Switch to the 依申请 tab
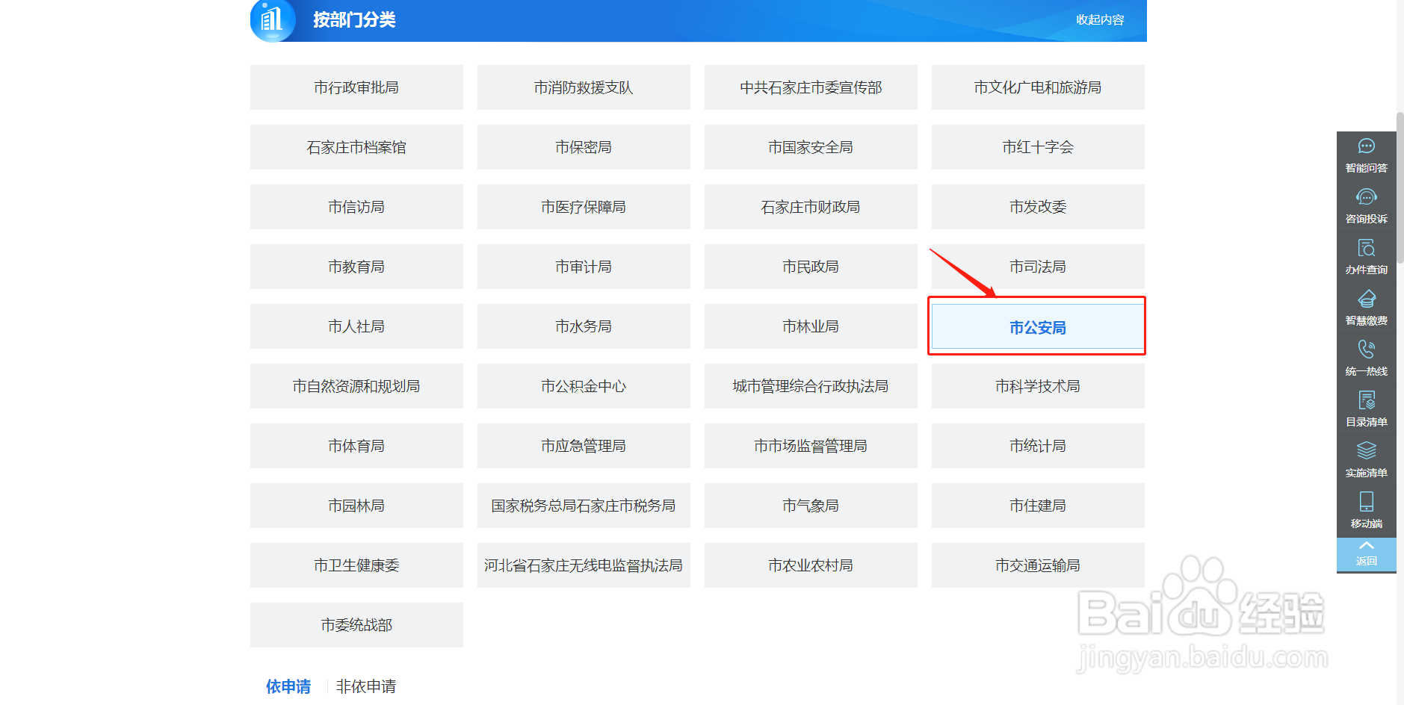 coord(288,686)
